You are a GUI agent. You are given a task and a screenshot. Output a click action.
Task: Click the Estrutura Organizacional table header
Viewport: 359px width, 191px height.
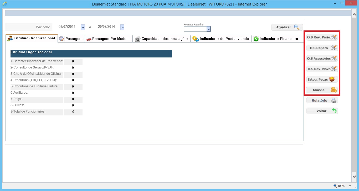(x=91, y=54)
